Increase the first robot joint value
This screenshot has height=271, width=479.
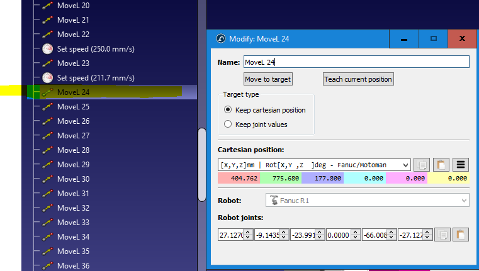point(248,232)
